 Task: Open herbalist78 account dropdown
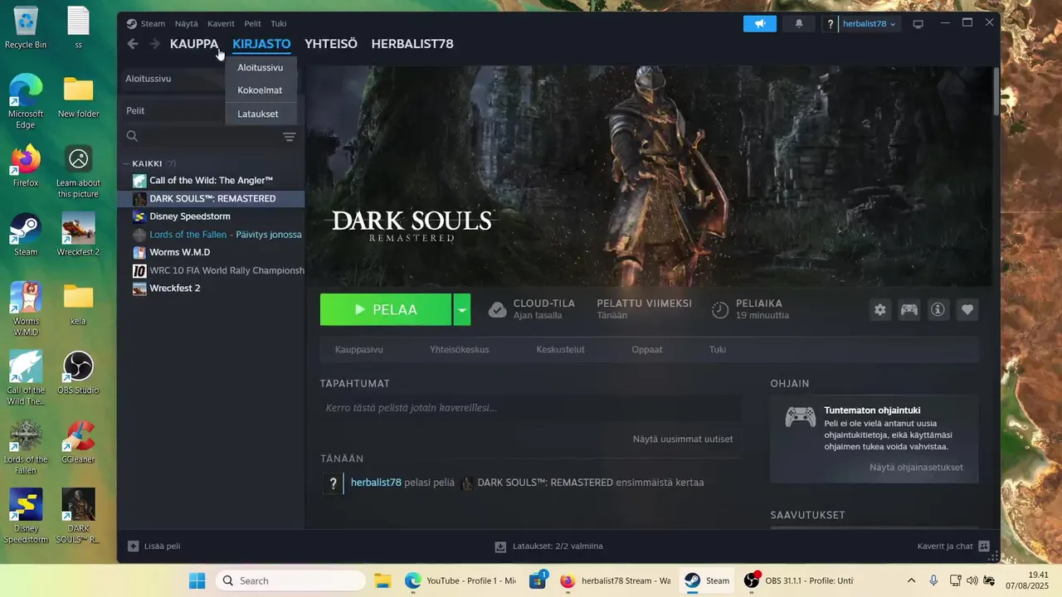point(869,24)
